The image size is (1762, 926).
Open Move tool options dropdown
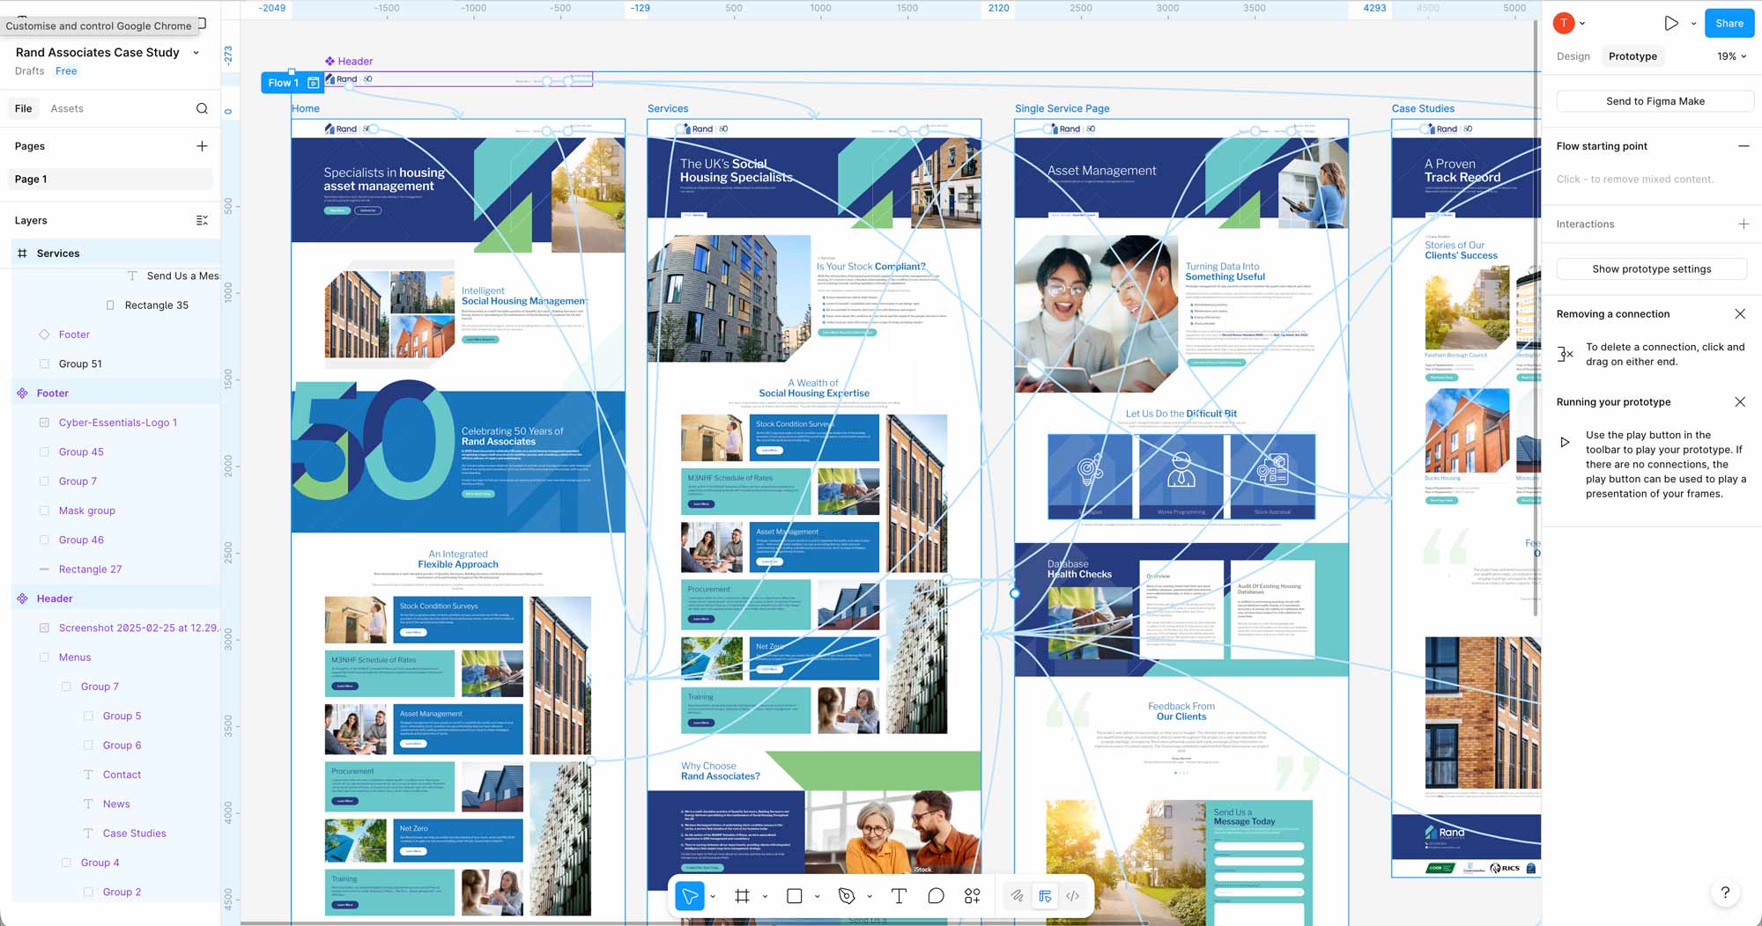click(x=713, y=896)
